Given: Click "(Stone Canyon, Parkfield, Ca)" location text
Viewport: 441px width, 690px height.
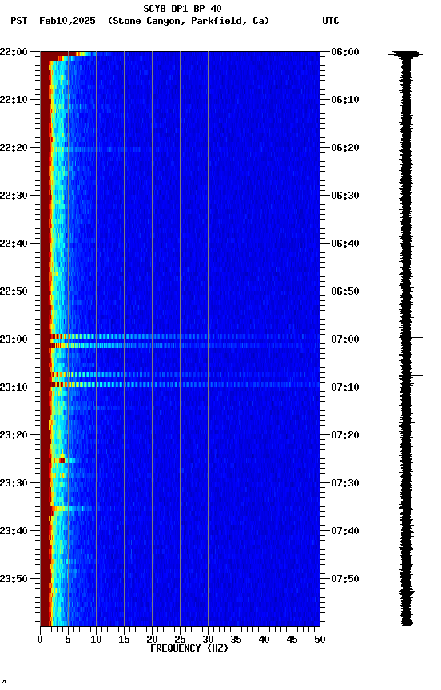Looking at the screenshot, I should [x=189, y=21].
